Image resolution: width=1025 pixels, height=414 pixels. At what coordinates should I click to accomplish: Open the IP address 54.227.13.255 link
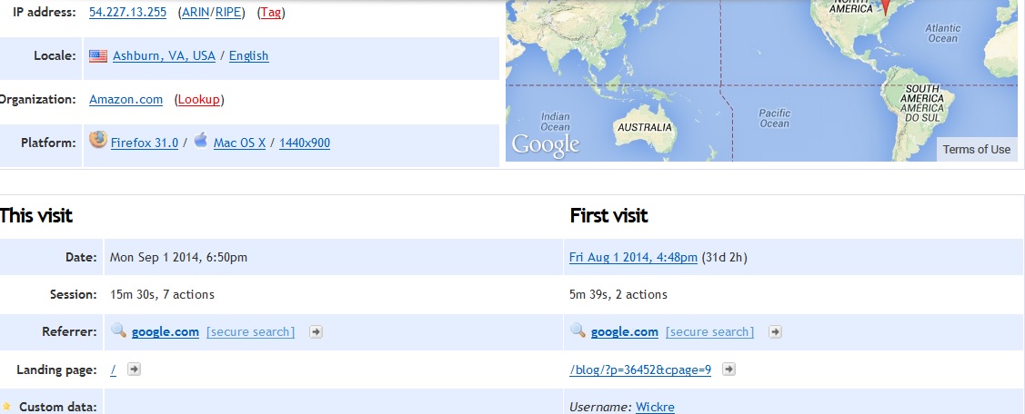127,12
